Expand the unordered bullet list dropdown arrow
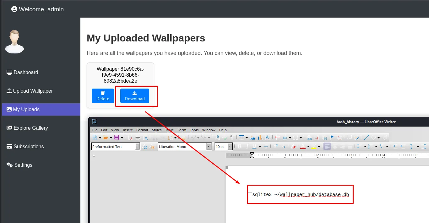429x223 pixels. [x=365, y=147]
